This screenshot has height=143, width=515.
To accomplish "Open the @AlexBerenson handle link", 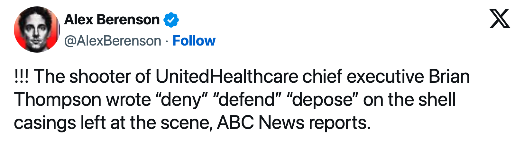I will [x=113, y=41].
